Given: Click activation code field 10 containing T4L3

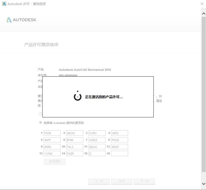Looking at the screenshot, I should [75, 147].
